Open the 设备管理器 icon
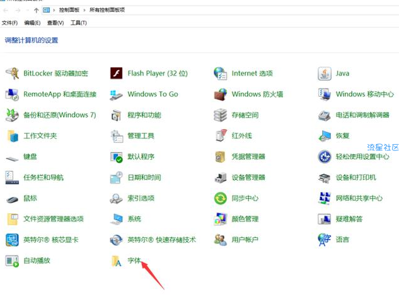The height and width of the screenshot is (295, 399). [x=221, y=178]
